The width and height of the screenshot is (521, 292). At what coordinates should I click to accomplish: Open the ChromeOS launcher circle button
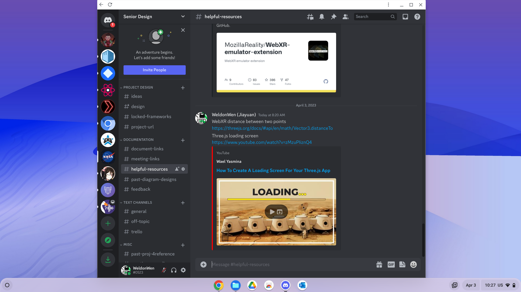[x=7, y=285]
